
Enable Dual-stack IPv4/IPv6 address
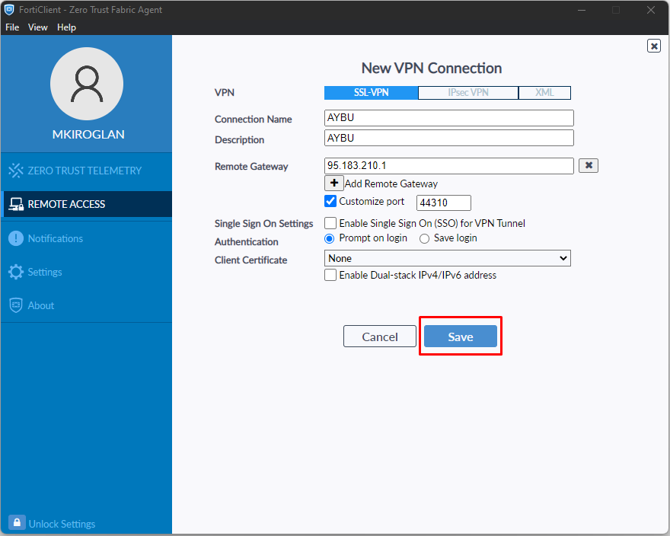tap(330, 275)
